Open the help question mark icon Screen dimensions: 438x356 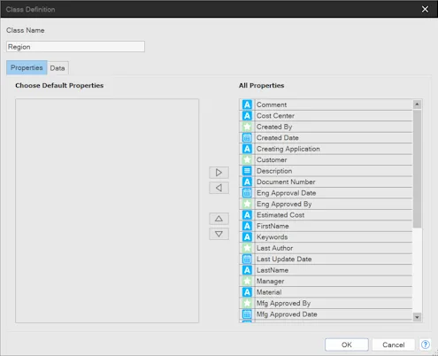(x=426, y=344)
